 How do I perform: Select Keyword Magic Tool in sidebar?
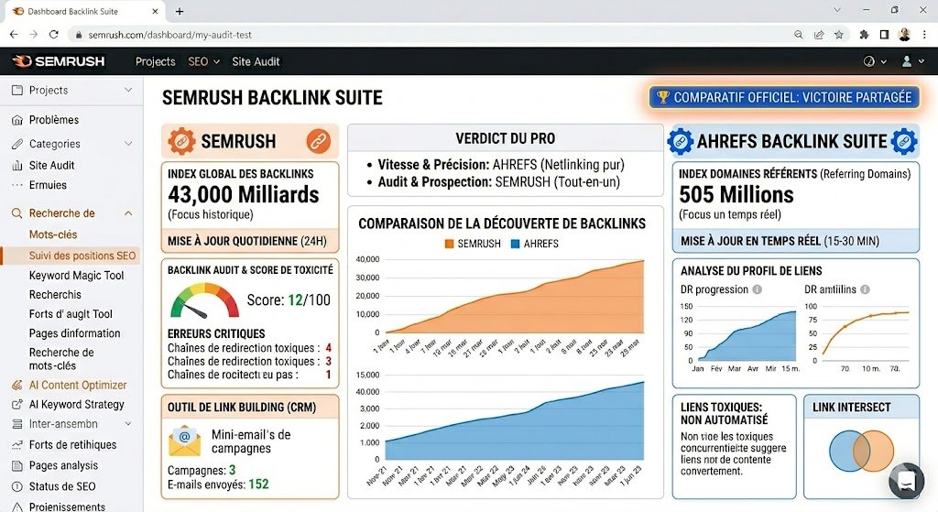pos(77,276)
